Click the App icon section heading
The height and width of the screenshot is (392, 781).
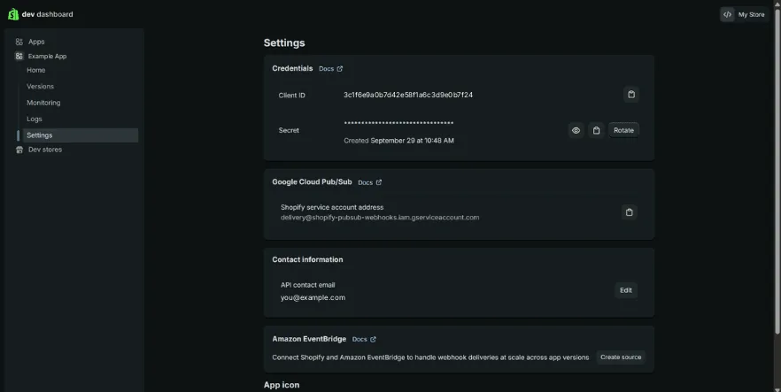click(282, 385)
